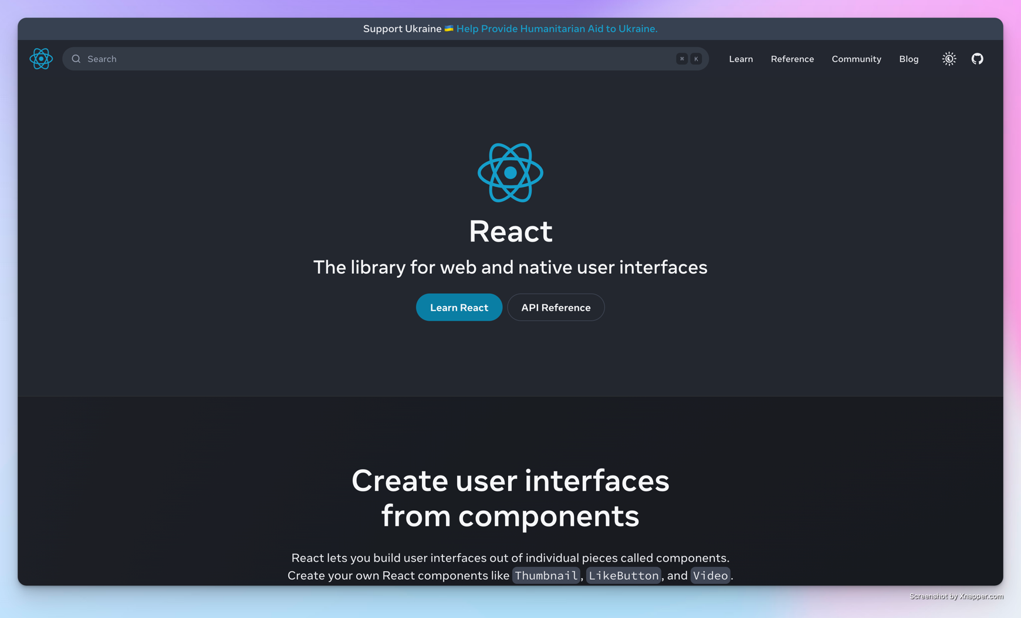Click the API Reference button
Screen dimensions: 1021x618
556,307
